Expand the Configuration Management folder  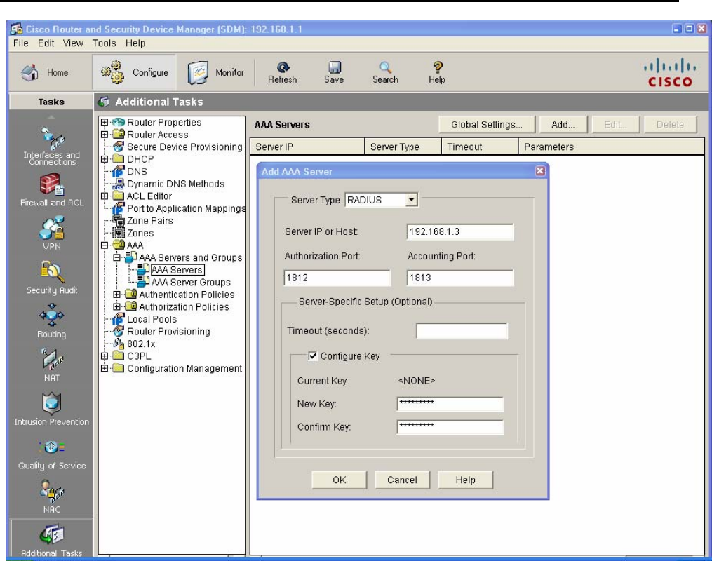click(x=105, y=369)
